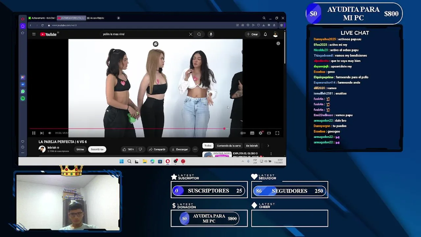421x237 pixels.
Task: Open Opera tab search magnifier
Action: tap(264, 18)
